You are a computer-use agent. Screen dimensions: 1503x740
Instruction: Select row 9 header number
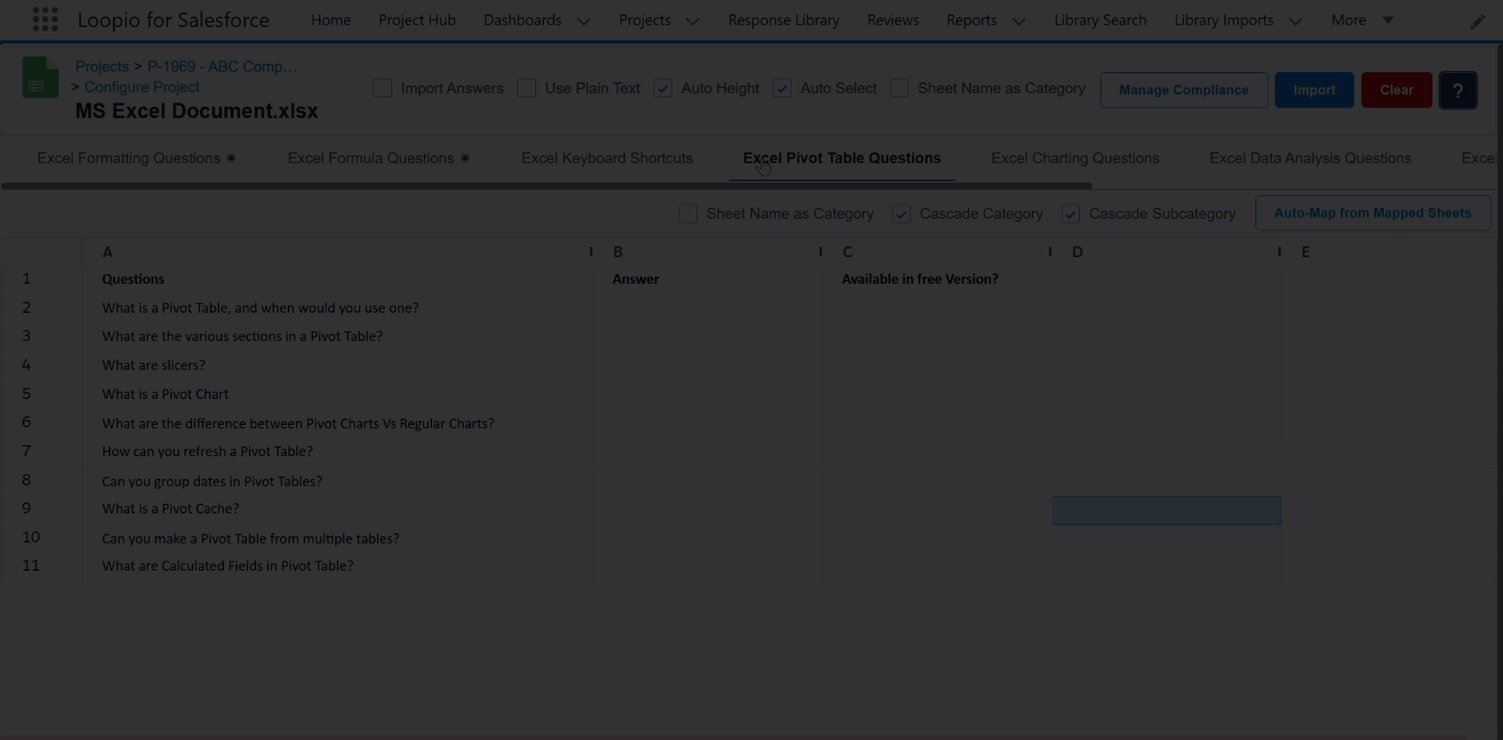(27, 509)
